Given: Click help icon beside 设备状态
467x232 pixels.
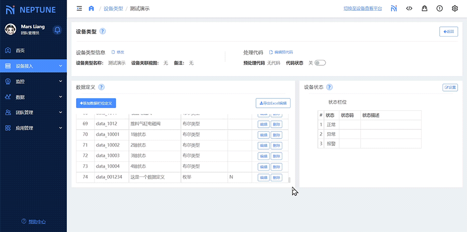Looking at the screenshot, I should [x=330, y=87].
